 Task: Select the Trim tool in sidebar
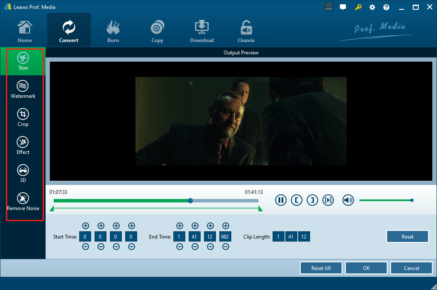point(23,61)
